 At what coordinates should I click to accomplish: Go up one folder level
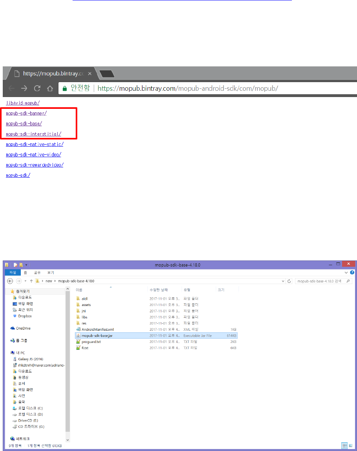(31, 281)
